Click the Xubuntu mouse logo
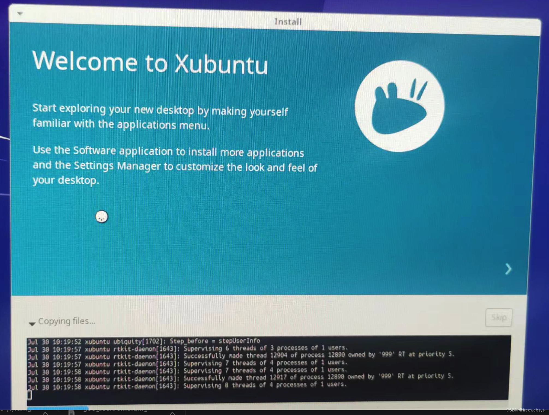This screenshot has width=549, height=415. [399, 106]
